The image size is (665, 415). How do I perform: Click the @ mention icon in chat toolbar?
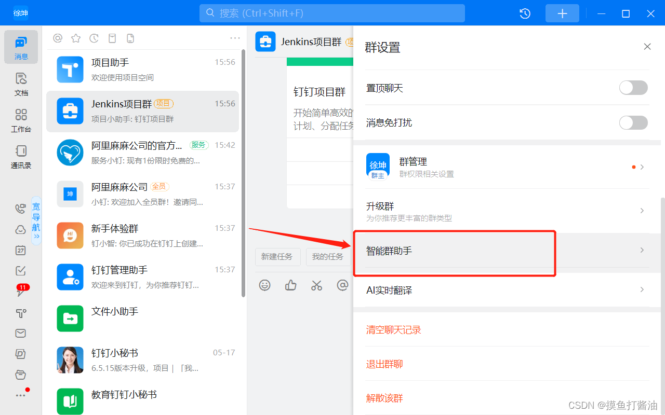[x=342, y=285]
